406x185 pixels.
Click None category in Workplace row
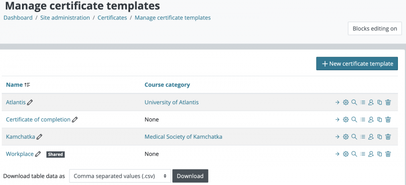[x=152, y=154]
